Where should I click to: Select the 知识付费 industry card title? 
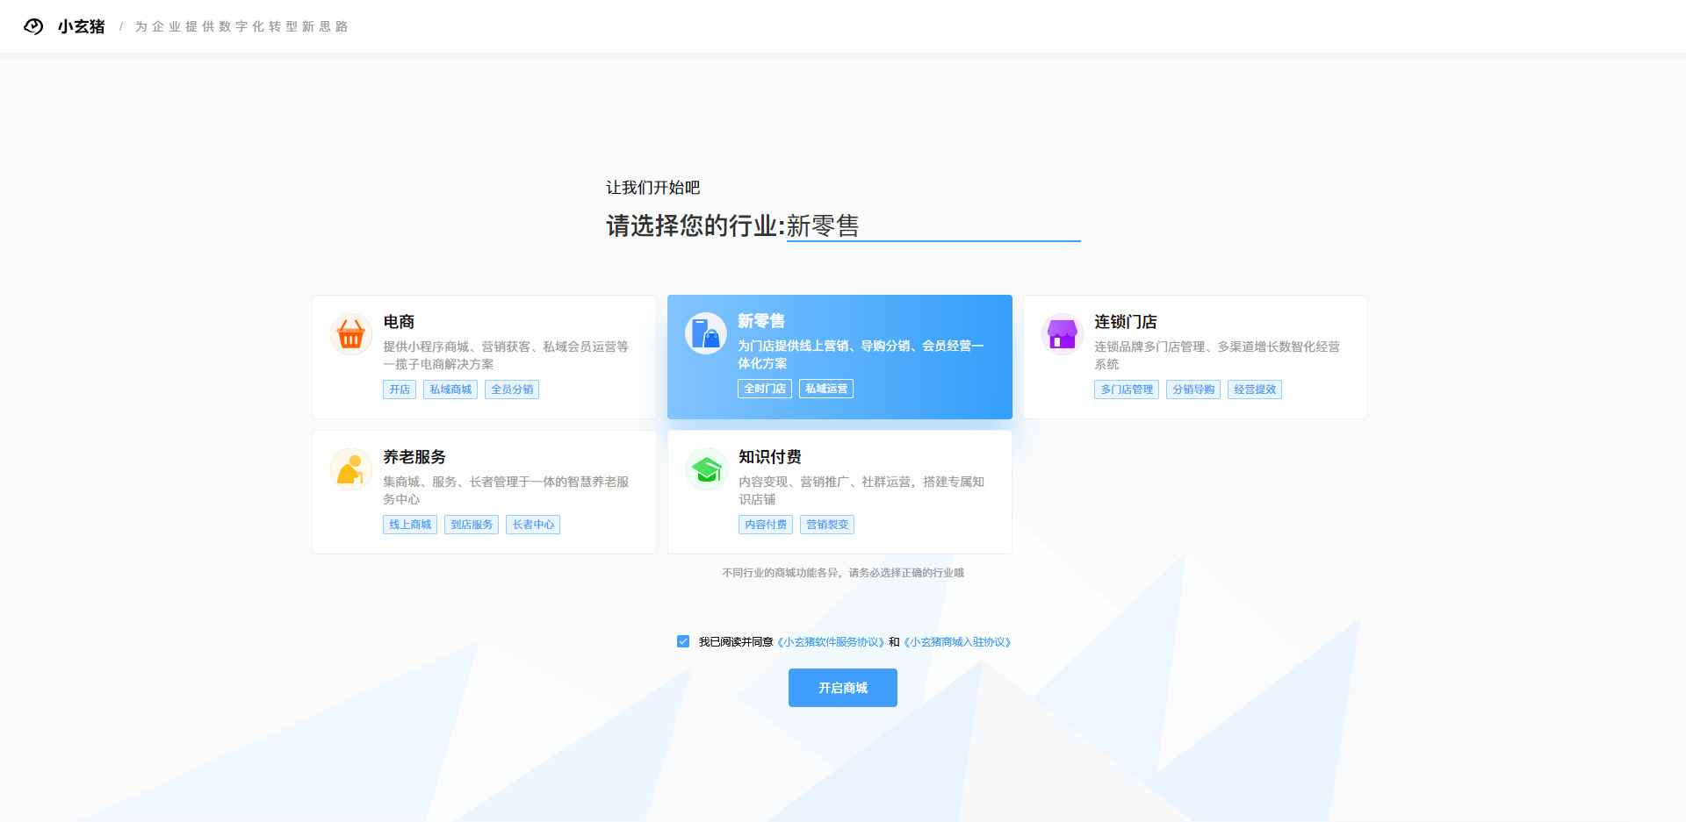769,457
